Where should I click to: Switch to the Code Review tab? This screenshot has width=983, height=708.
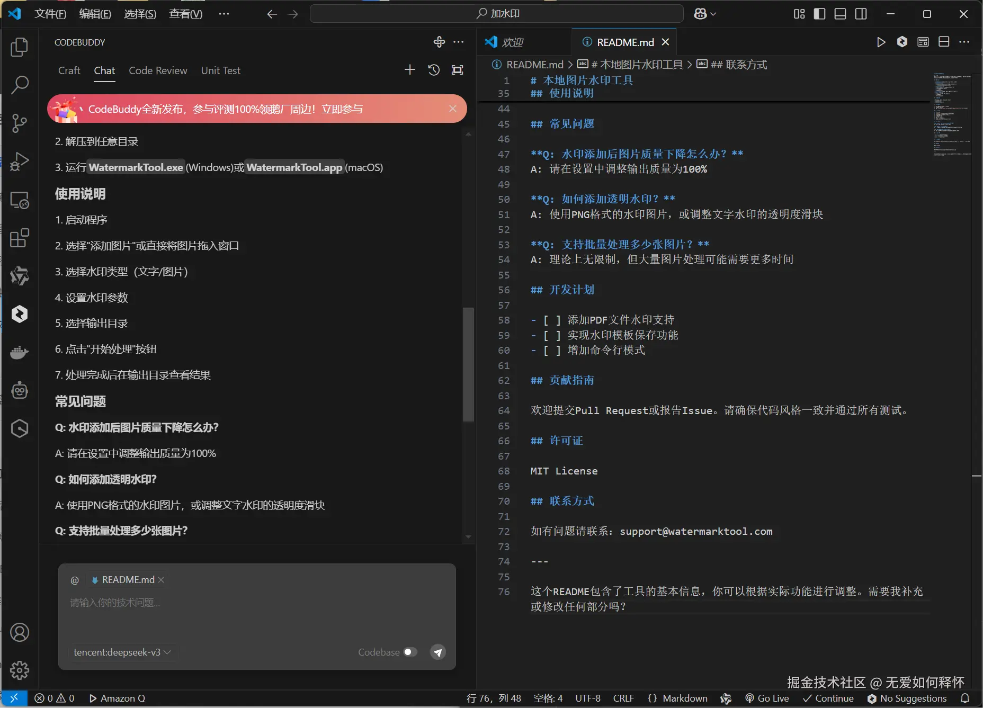[158, 70]
